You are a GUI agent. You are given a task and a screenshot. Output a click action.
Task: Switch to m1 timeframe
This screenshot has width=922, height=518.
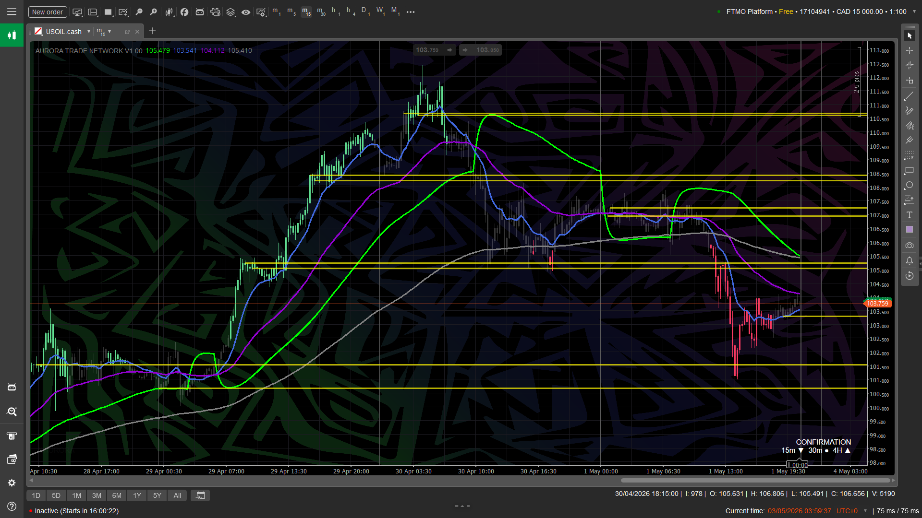point(277,12)
